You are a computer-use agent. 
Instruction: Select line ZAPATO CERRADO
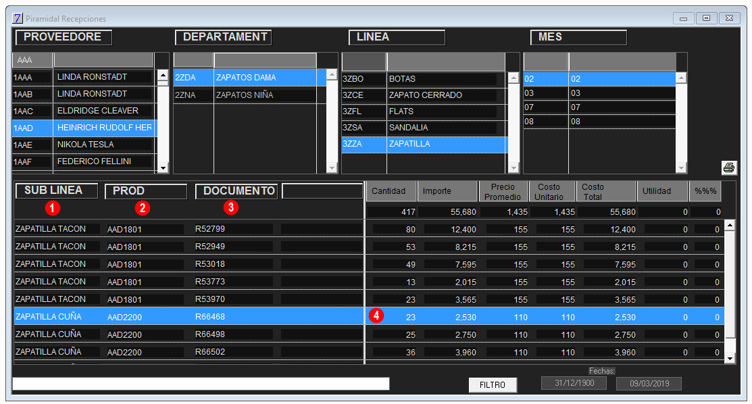424,95
